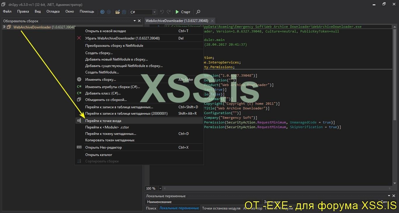Click the horizontal scrollbar under the code editor
This screenshot has width=399, height=213.
pyautogui.click(x=275, y=188)
